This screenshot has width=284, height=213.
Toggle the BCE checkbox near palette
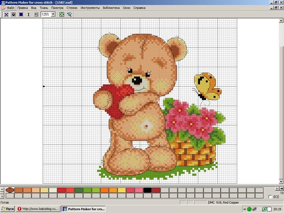[270, 196]
